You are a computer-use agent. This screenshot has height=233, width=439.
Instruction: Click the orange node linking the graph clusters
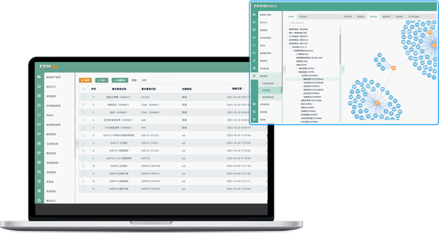(x=393, y=68)
